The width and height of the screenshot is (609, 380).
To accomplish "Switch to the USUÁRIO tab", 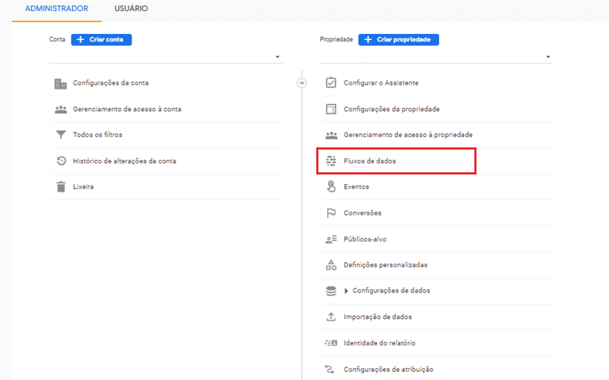I will pos(131,9).
